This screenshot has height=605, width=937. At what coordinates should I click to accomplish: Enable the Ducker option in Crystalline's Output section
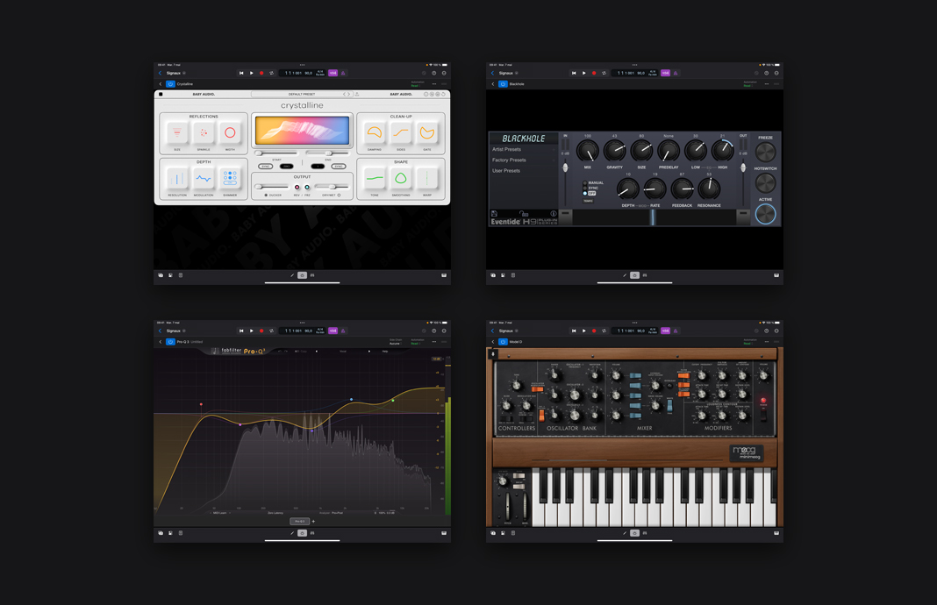click(267, 194)
